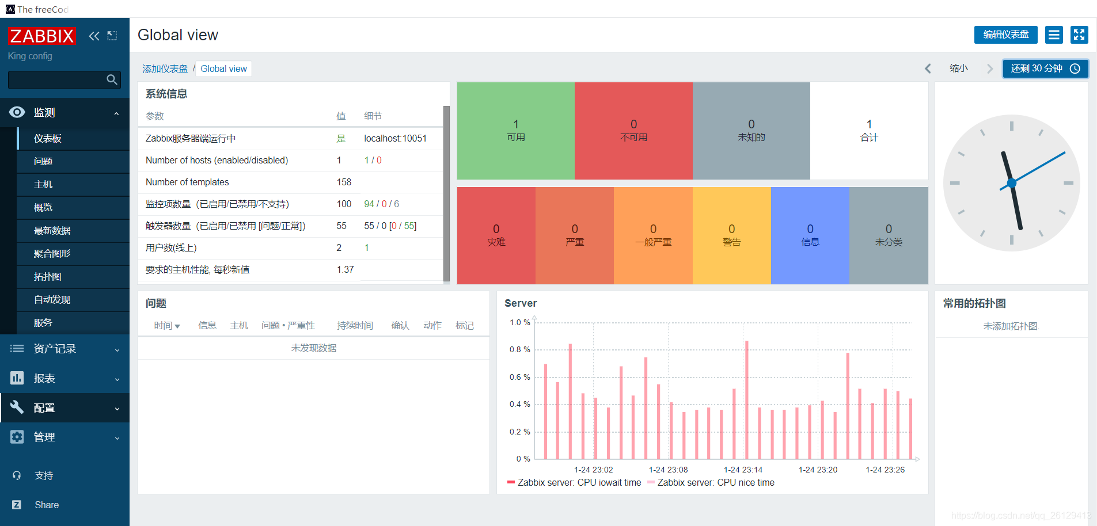Click the 缩小 zoom out button

click(959, 68)
